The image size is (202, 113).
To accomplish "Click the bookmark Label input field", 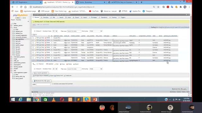I will pos(43,84).
